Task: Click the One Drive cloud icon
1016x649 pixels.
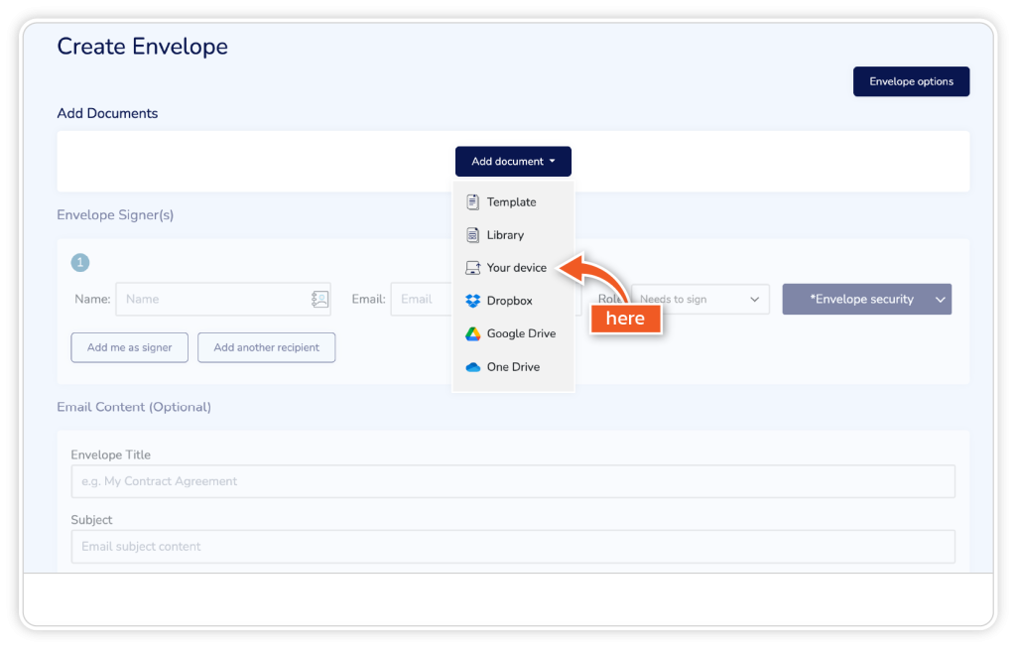Action: coord(473,367)
